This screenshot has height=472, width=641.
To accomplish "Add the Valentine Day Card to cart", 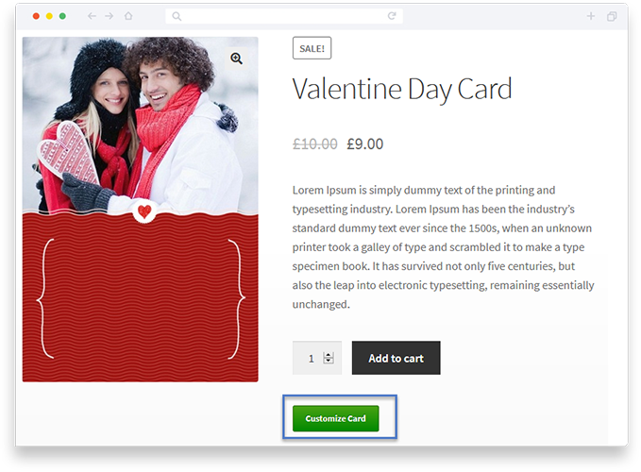I will (396, 358).
